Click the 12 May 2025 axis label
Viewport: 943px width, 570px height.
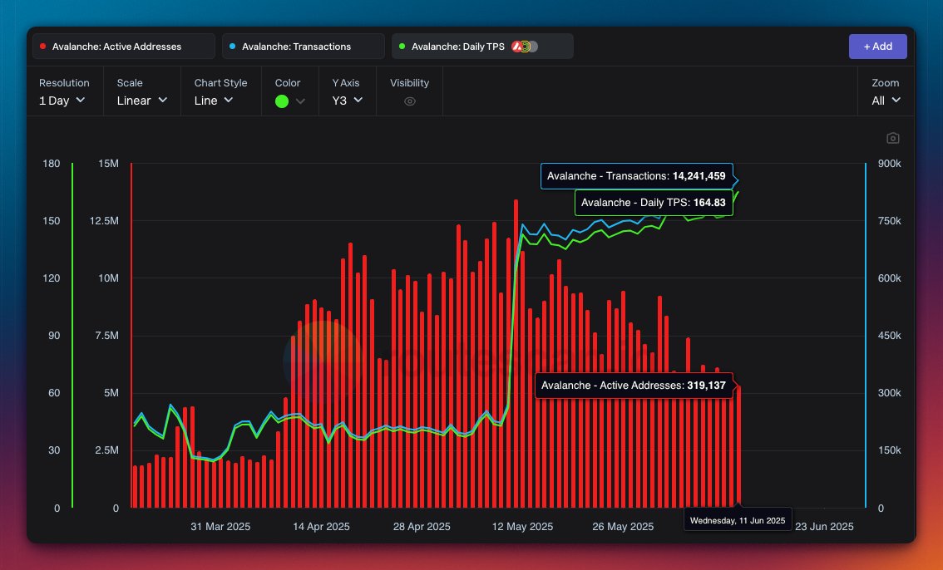click(522, 527)
